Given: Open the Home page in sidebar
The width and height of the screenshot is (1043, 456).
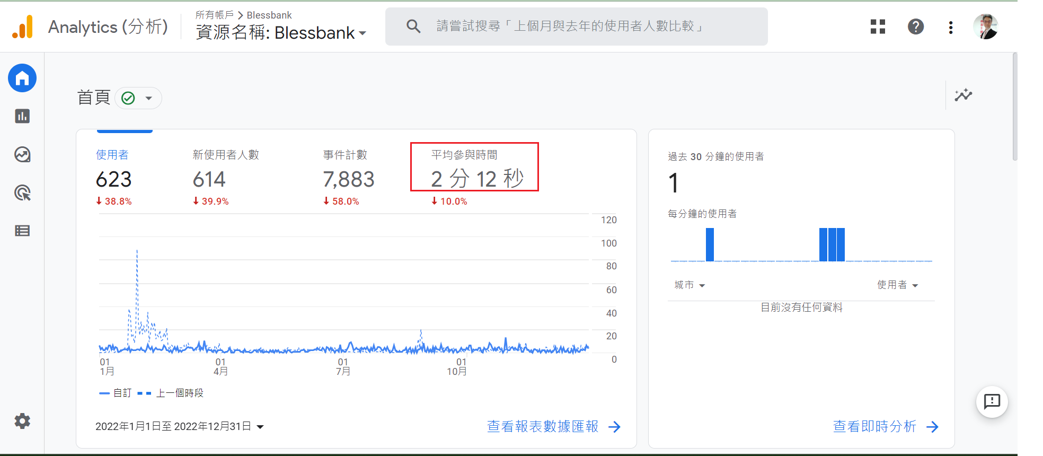Looking at the screenshot, I should pos(22,78).
